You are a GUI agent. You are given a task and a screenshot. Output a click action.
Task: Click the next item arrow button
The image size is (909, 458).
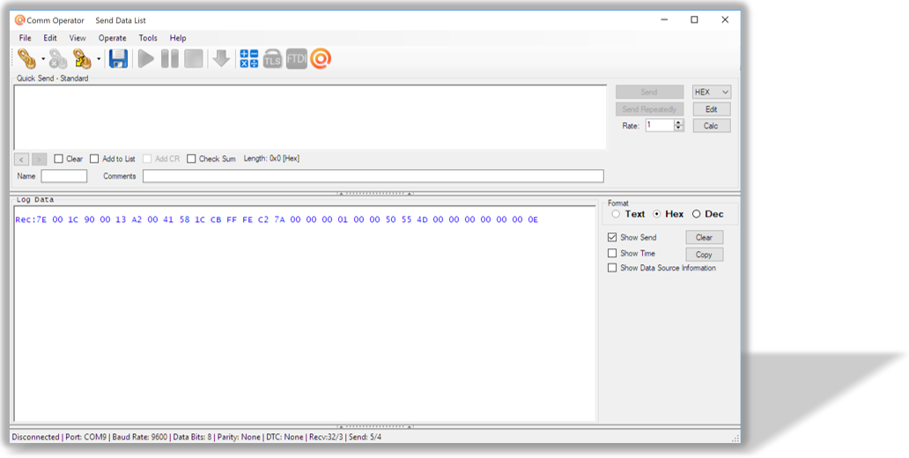coord(40,159)
